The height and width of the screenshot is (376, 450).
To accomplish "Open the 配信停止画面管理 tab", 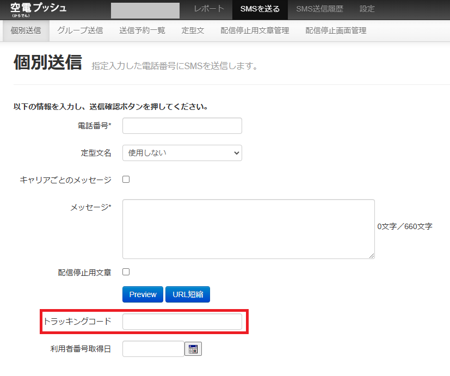I will click(336, 30).
